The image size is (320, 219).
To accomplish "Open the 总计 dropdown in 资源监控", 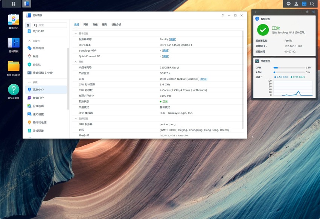I will 259,77.
